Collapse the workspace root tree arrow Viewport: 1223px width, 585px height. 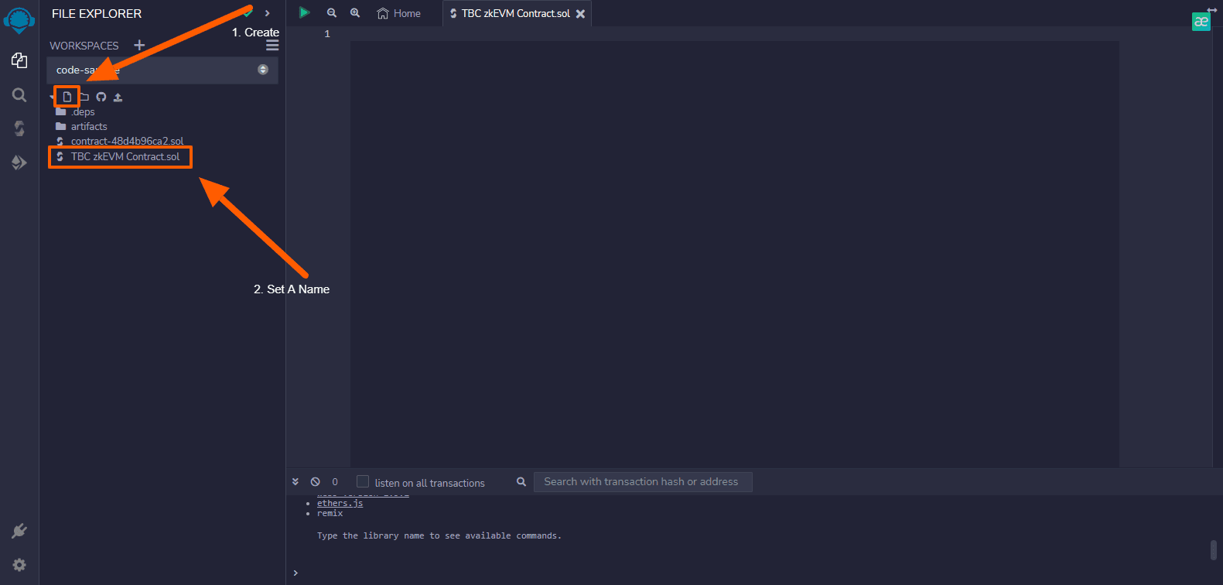(x=53, y=97)
